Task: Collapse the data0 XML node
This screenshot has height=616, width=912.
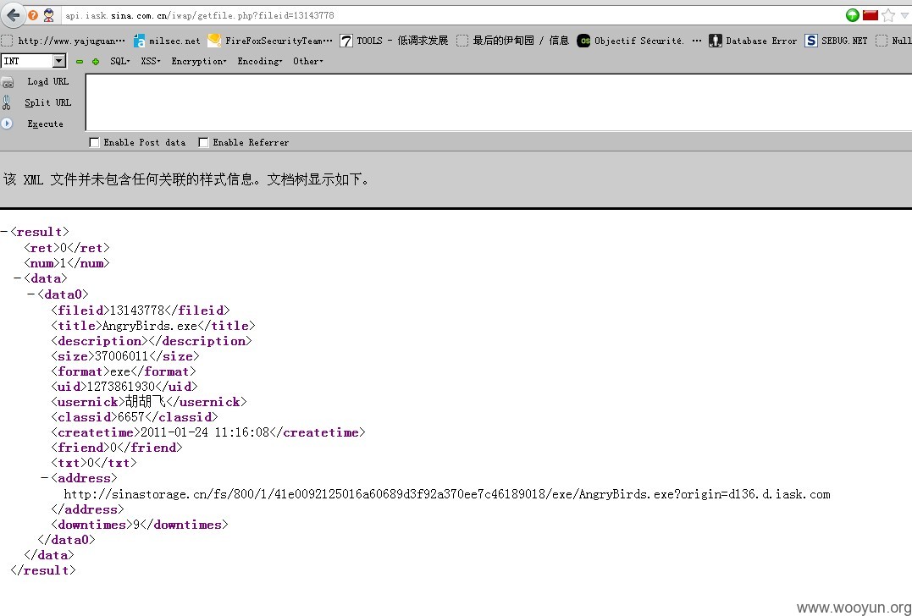Action: click(x=31, y=294)
